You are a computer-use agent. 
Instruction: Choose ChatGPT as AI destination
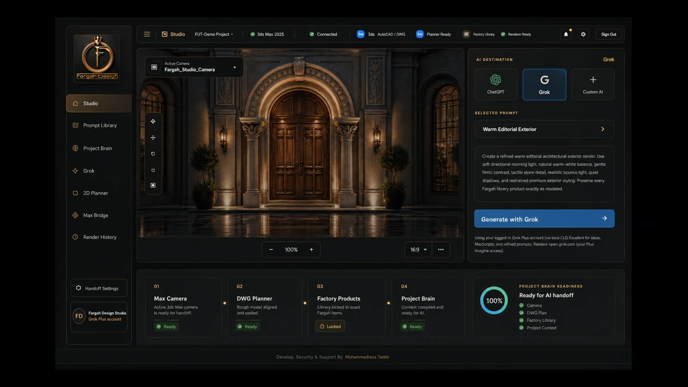[x=496, y=85]
